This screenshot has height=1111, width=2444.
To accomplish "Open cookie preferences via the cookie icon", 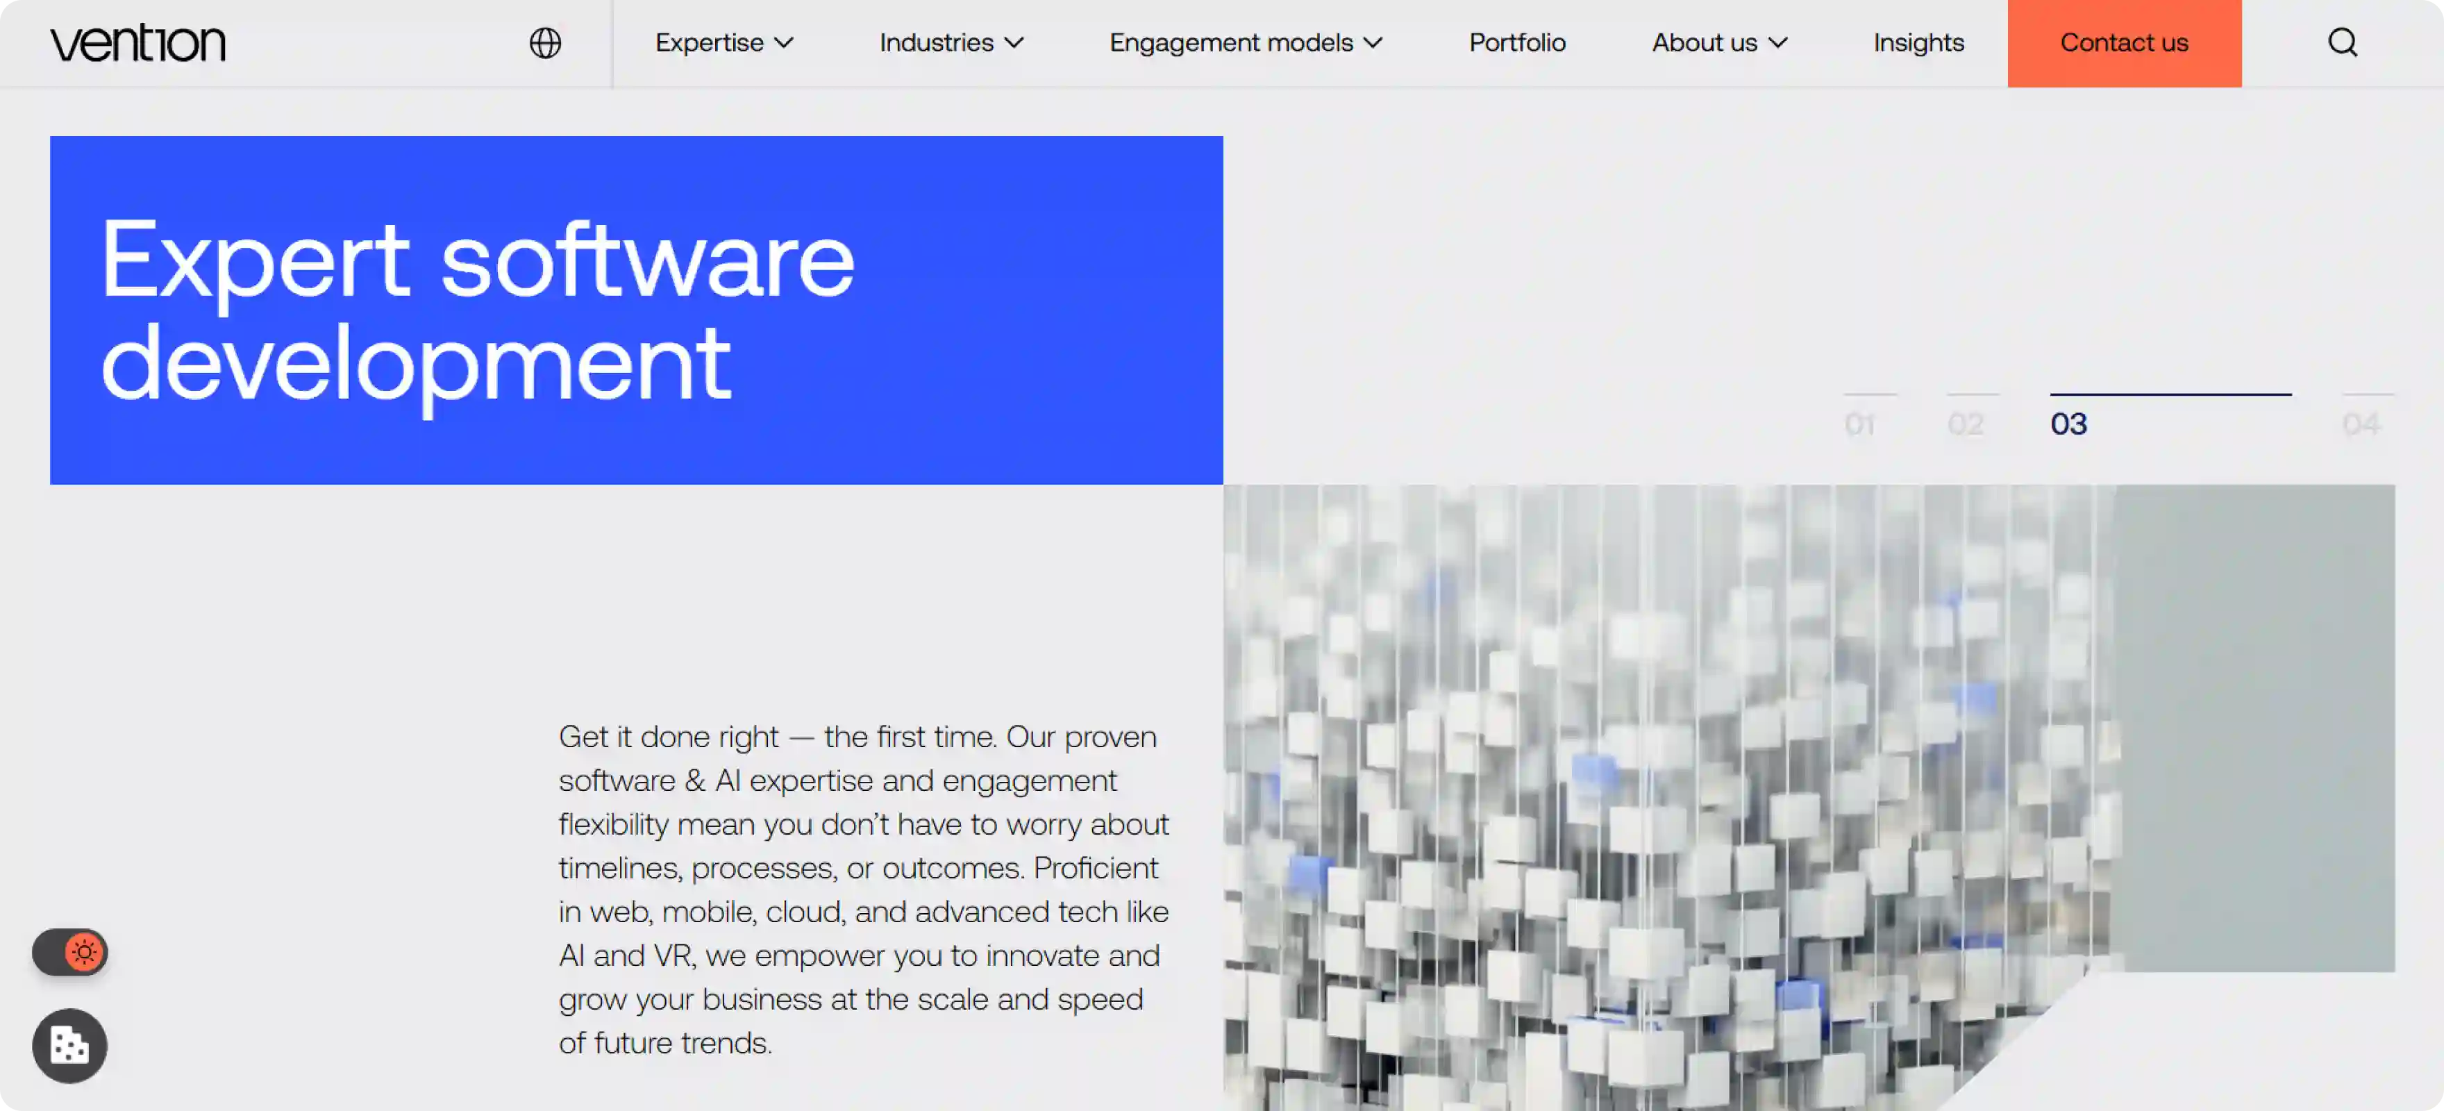I will pyautogui.click(x=69, y=1046).
